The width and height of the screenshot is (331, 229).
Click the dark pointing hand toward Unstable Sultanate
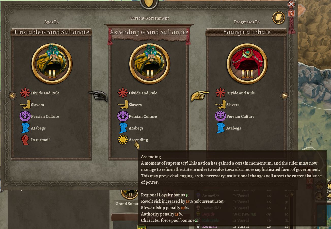pyautogui.click(x=98, y=96)
